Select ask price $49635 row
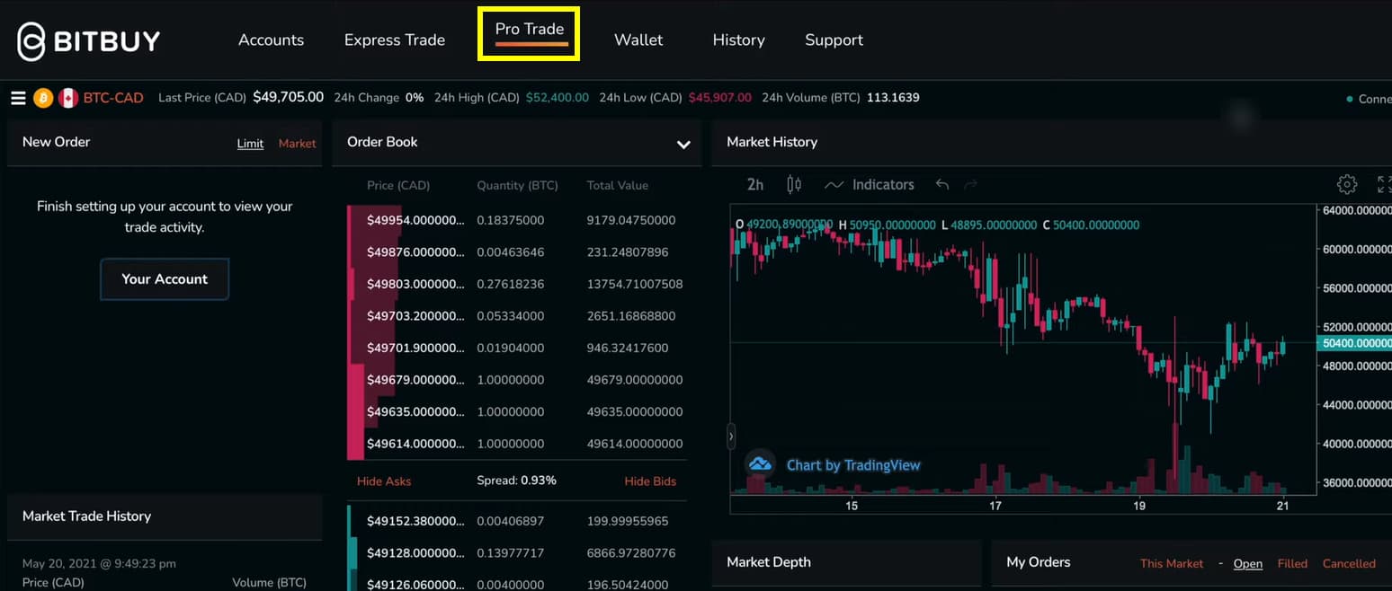Screen dimensions: 1392x591 tap(517, 411)
